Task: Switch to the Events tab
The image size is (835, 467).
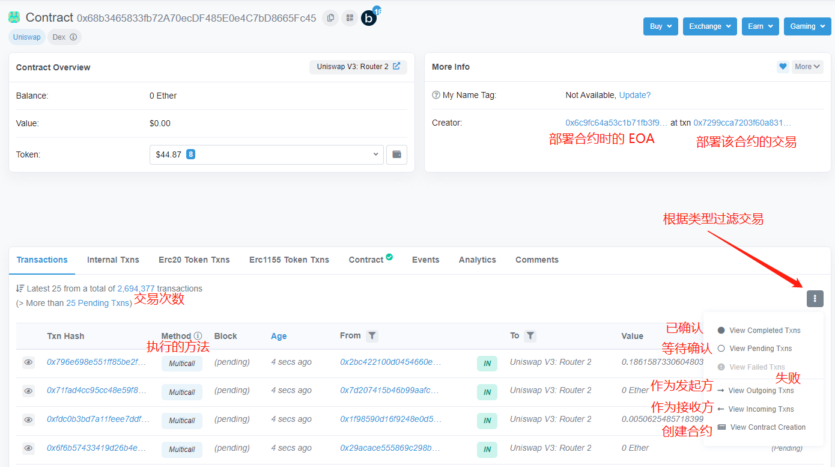Action: [425, 260]
